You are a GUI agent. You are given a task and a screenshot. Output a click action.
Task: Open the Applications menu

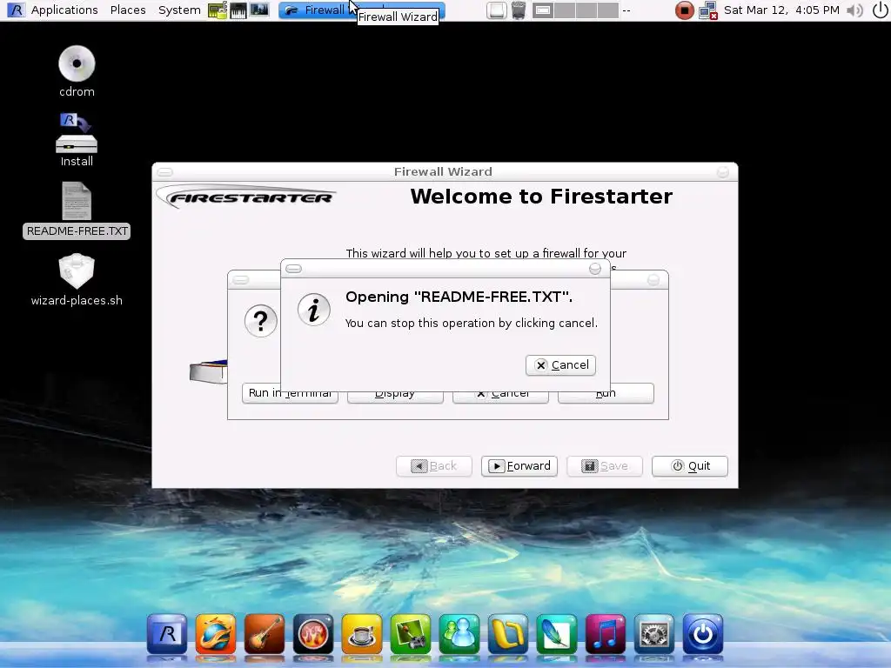tap(64, 10)
